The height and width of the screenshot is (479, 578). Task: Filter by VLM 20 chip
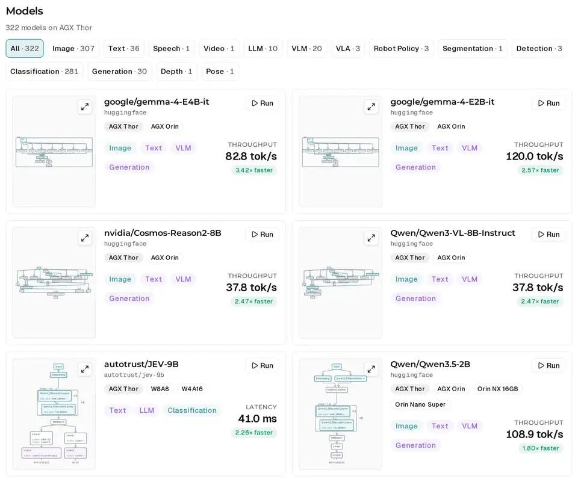coord(306,49)
